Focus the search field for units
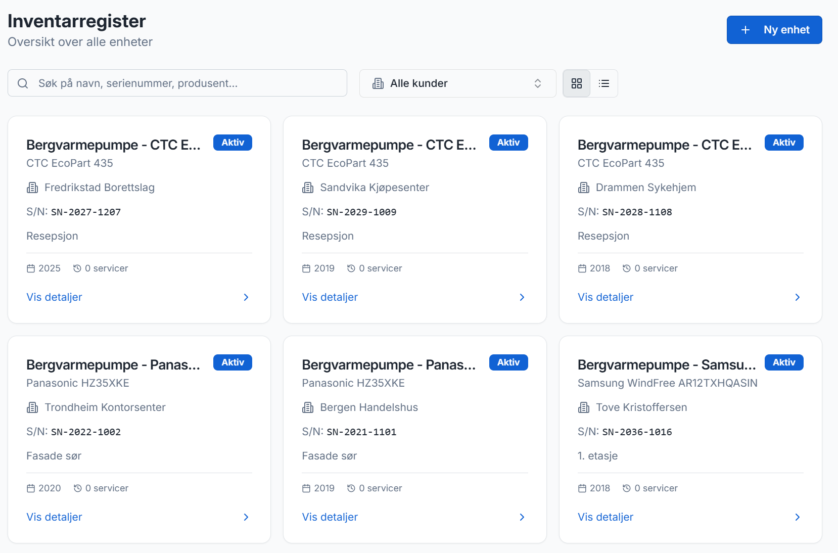Image resolution: width=838 pixels, height=553 pixels. click(x=187, y=83)
